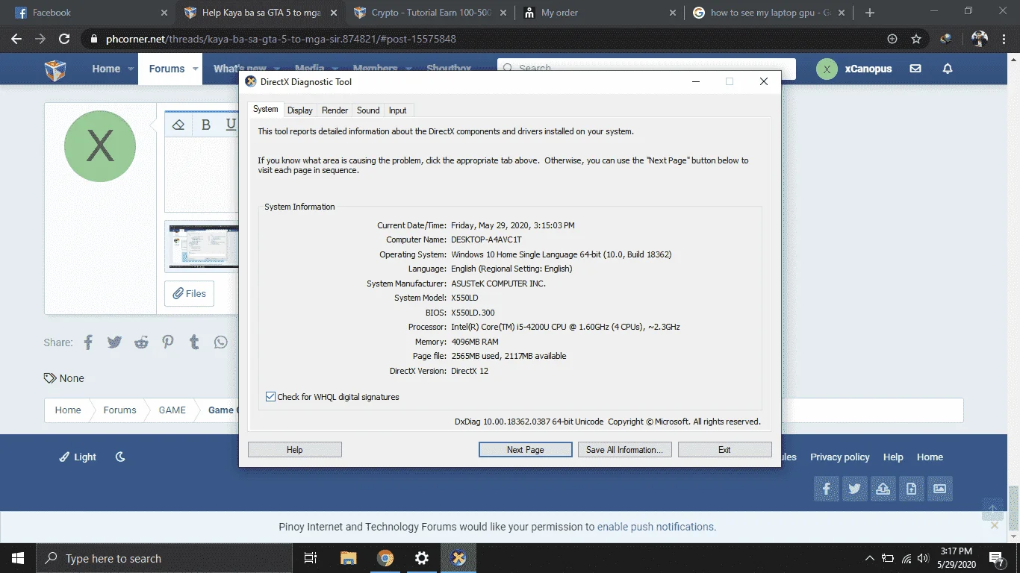Click the editor eraser remove-formatting icon
This screenshot has height=573, width=1020.
click(178, 125)
